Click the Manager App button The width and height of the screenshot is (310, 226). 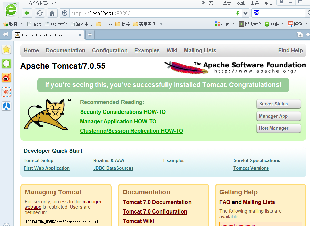(x=279, y=116)
